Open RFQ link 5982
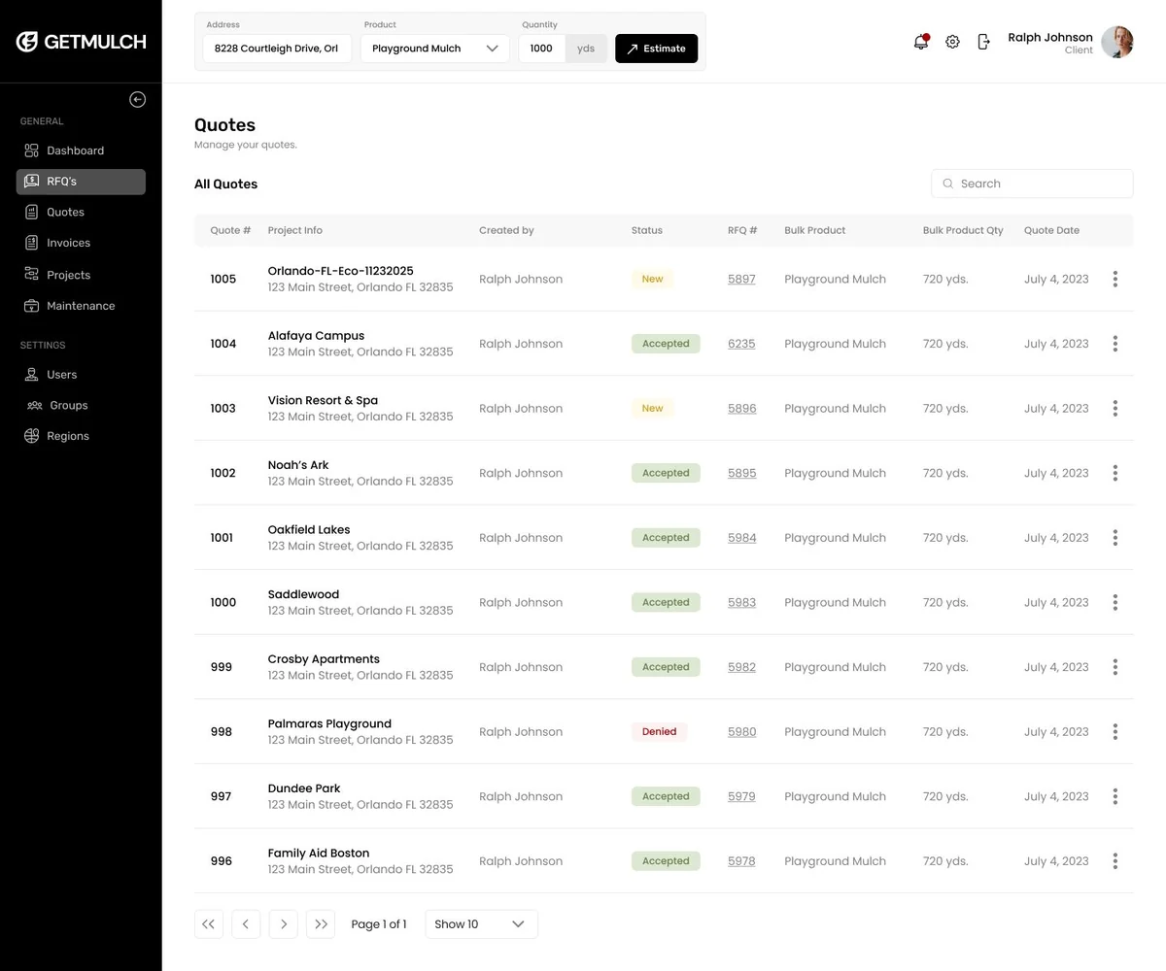 pos(741,667)
